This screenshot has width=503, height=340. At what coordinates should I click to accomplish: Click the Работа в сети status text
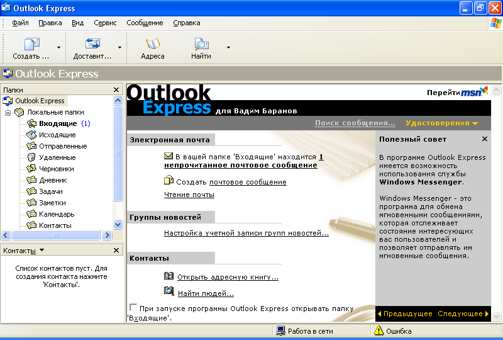311,331
